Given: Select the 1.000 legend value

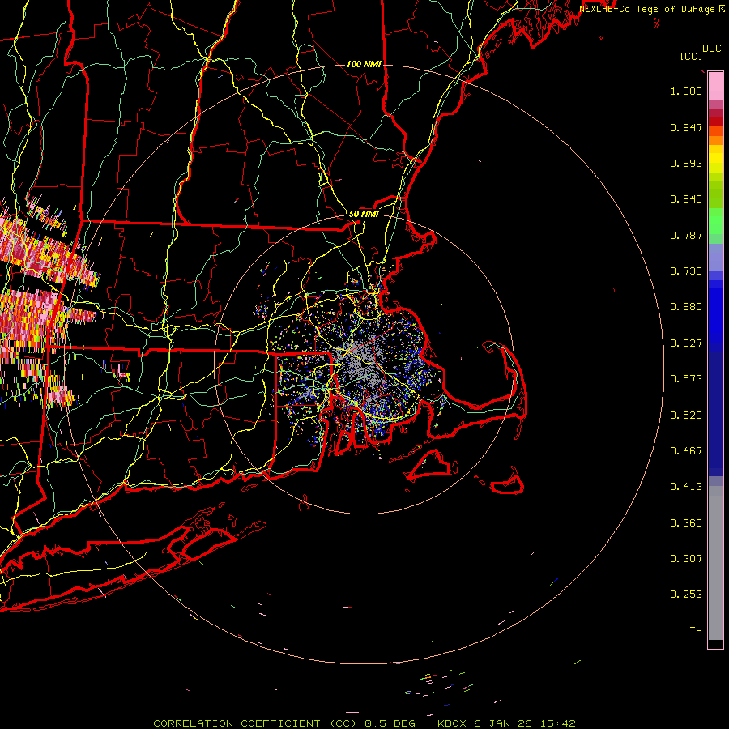Looking at the screenshot, I should 686,91.
